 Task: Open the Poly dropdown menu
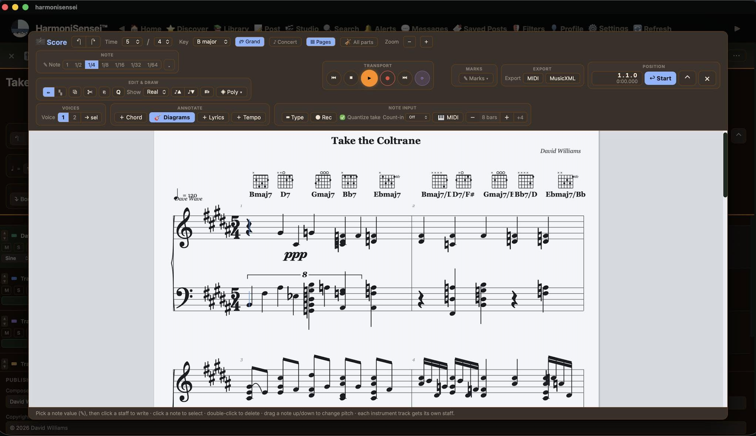click(x=232, y=92)
